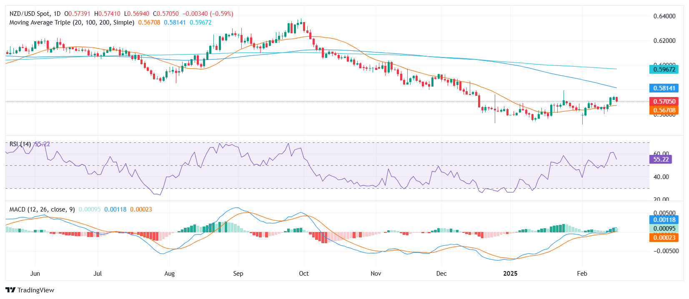
Task: Select the RSI (14) indicator label
Action: (20, 144)
